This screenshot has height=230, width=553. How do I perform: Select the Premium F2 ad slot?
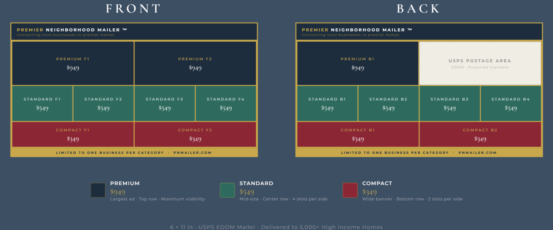click(195, 63)
